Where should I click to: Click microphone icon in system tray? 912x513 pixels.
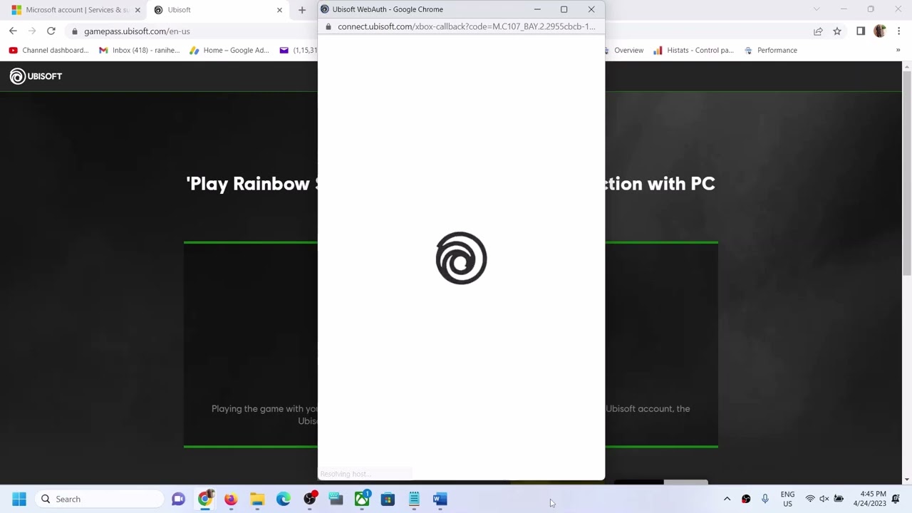tap(765, 499)
